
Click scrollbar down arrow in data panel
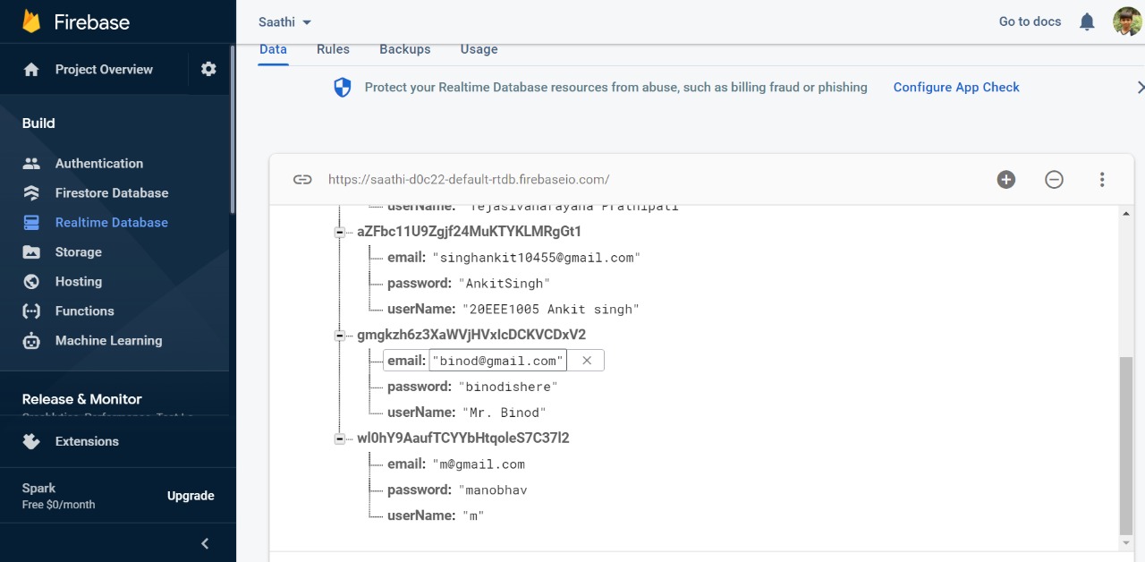pos(1125,543)
